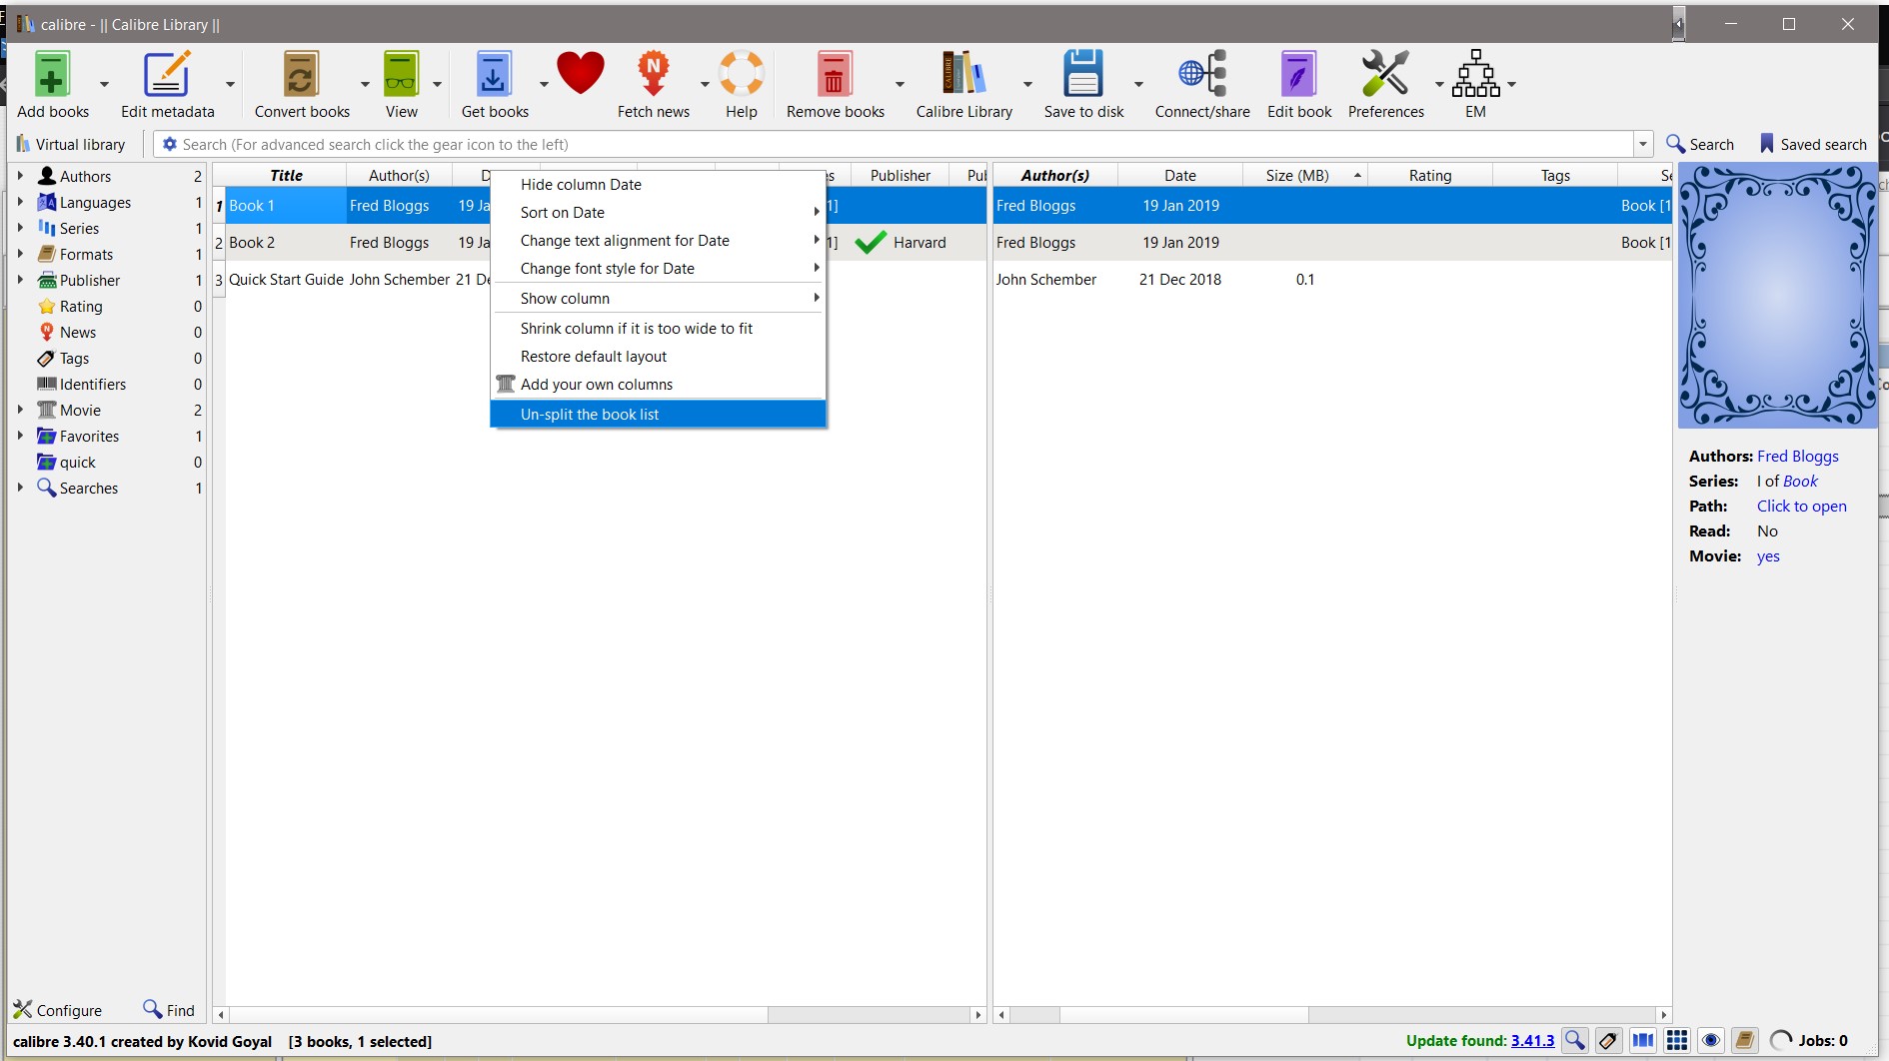Open Change text alignment for Date
Screen dimensions: 1889x1061
658,240
